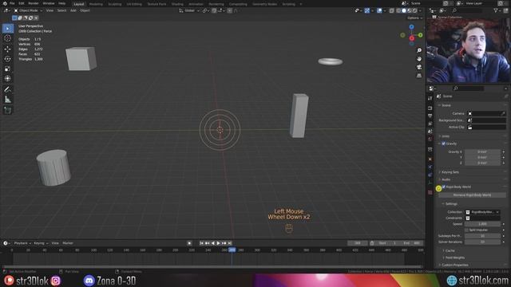Screen dimensions: 511x287
Task: Toggle snapping magnet in header
Action: [214, 10]
